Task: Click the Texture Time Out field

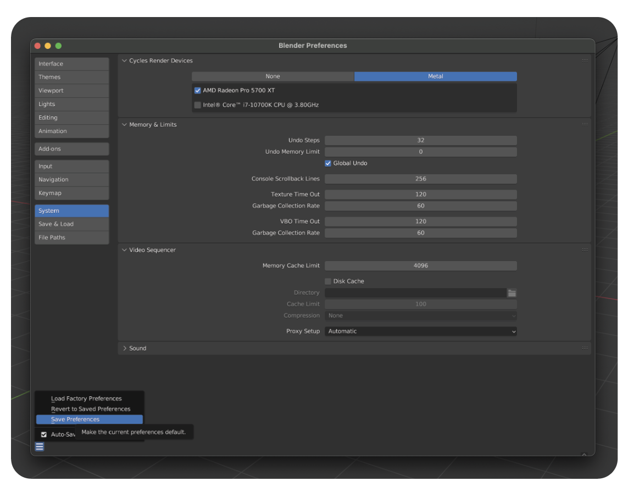Action: (420, 194)
